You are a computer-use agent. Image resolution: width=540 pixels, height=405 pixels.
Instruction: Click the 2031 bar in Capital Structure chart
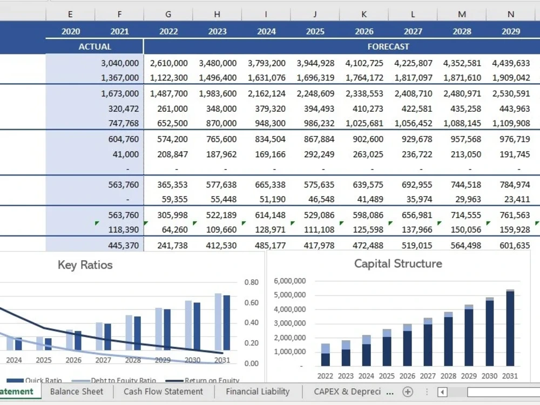510,328
